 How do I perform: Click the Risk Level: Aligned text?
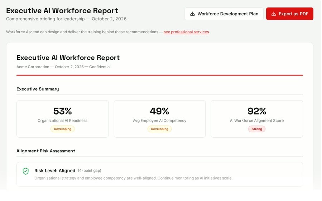[55, 171]
